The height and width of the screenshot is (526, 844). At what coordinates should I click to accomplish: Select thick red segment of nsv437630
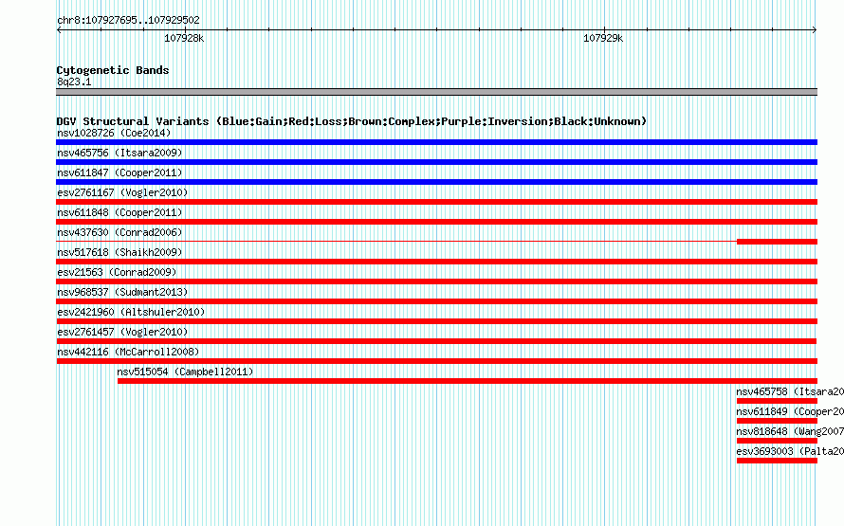[777, 242]
